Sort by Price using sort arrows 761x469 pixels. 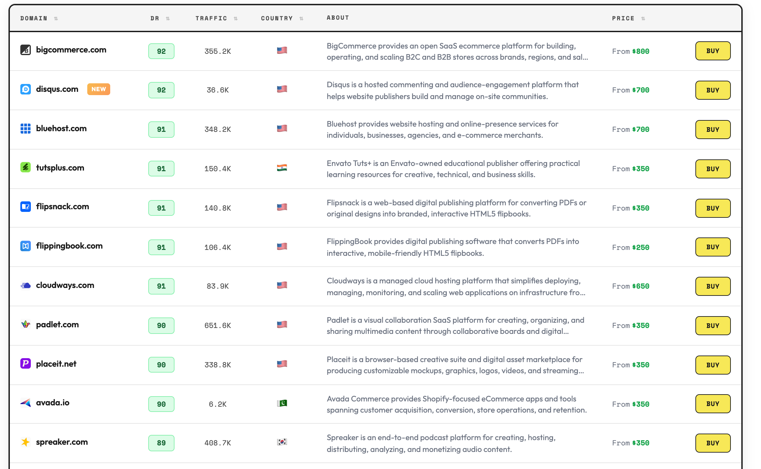point(643,19)
